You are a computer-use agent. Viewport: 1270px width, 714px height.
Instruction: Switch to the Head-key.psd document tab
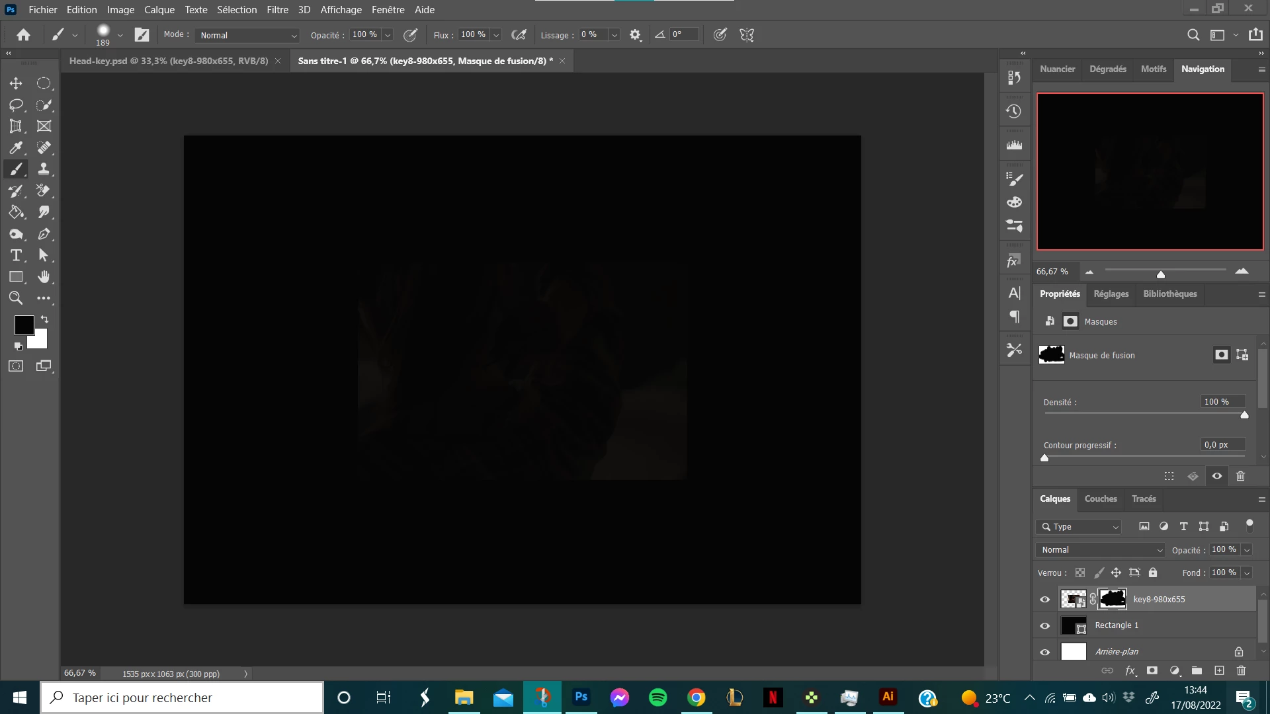169,61
